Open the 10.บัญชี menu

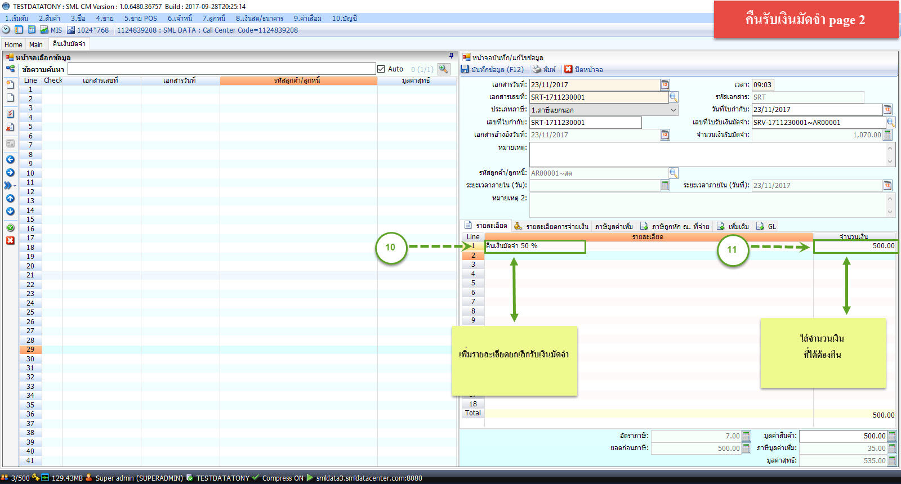[x=345, y=18]
